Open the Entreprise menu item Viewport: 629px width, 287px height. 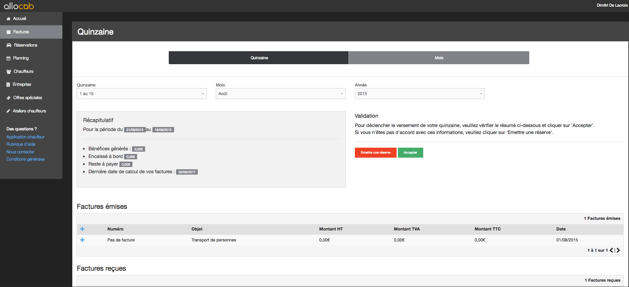click(31, 84)
